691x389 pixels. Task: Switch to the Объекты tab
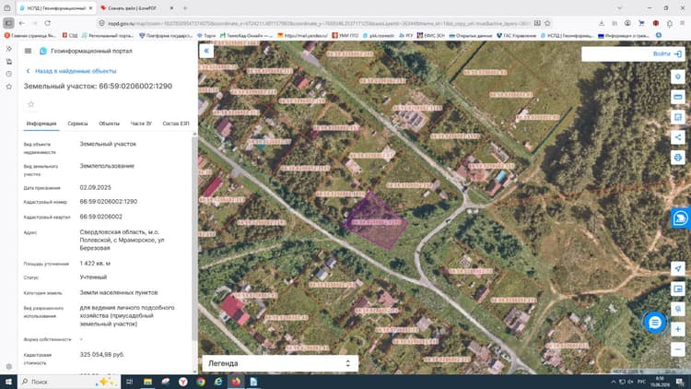point(110,124)
